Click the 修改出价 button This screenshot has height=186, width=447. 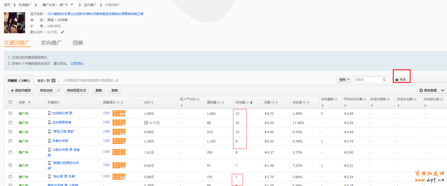[46, 90]
